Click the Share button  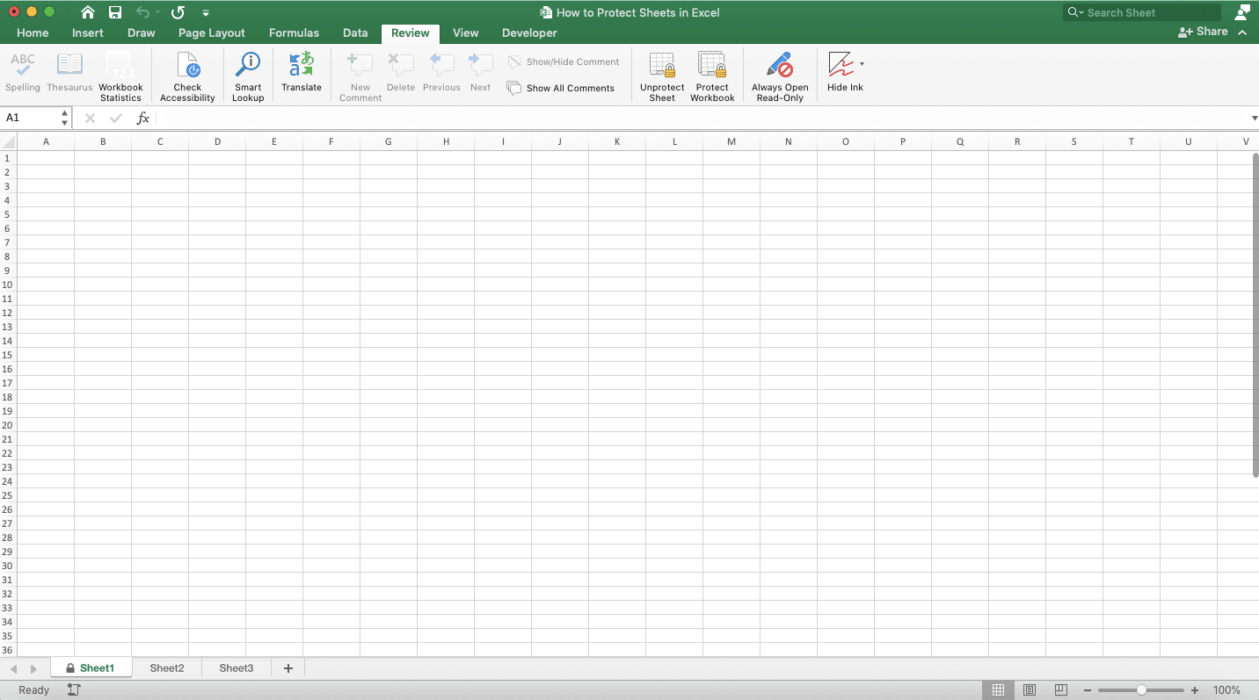coord(1203,32)
